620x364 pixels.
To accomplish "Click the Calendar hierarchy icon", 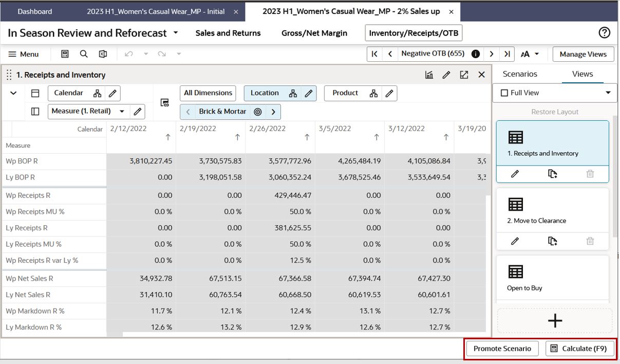I will [x=97, y=93].
